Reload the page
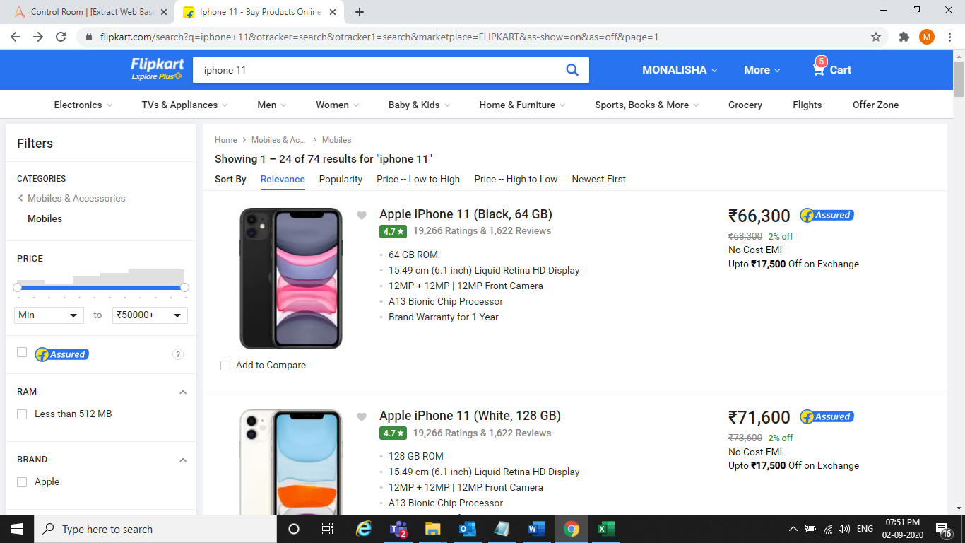The width and height of the screenshot is (965, 543). 61,37
